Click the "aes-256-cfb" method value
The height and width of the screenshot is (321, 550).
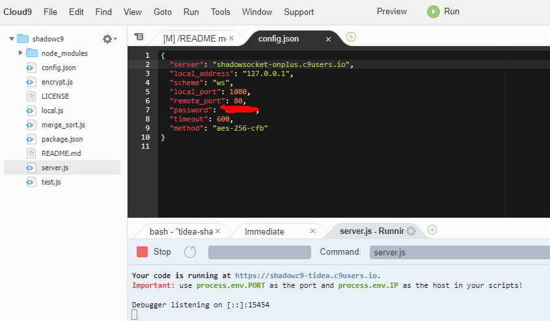click(240, 128)
